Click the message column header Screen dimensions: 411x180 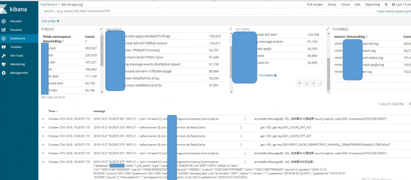pos(99,111)
